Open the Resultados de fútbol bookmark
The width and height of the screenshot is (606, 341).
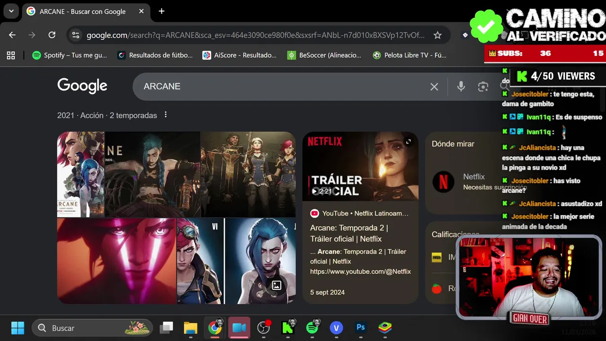[155, 55]
